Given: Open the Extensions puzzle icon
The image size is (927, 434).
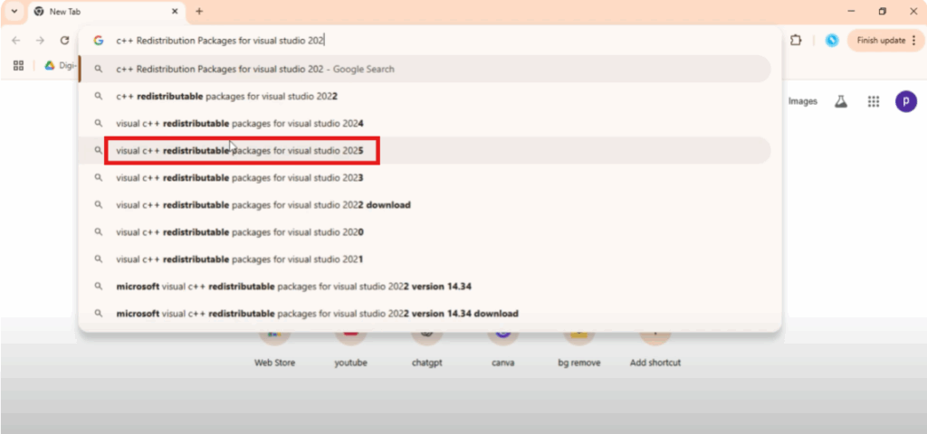Looking at the screenshot, I should click(x=796, y=40).
